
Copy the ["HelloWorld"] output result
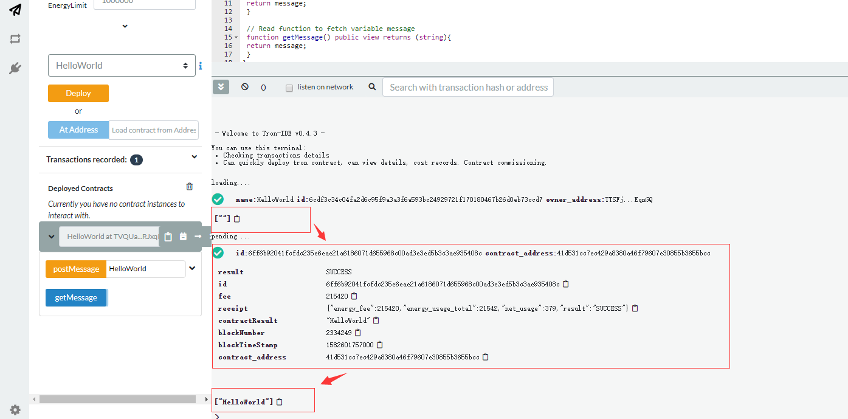coord(280,402)
